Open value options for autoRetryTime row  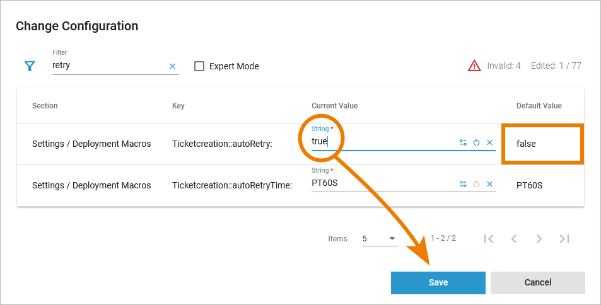click(463, 184)
